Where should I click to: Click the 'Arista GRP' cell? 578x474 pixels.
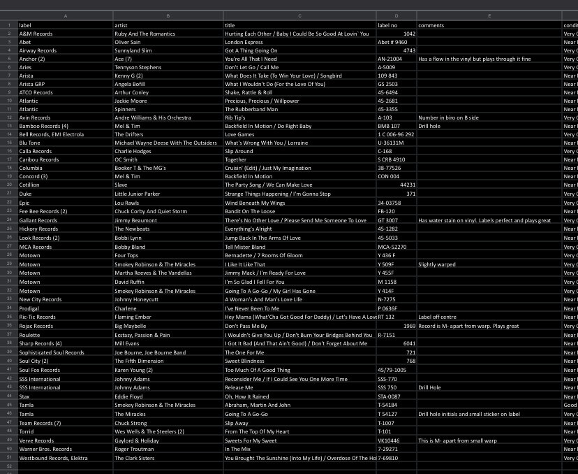pos(65,84)
